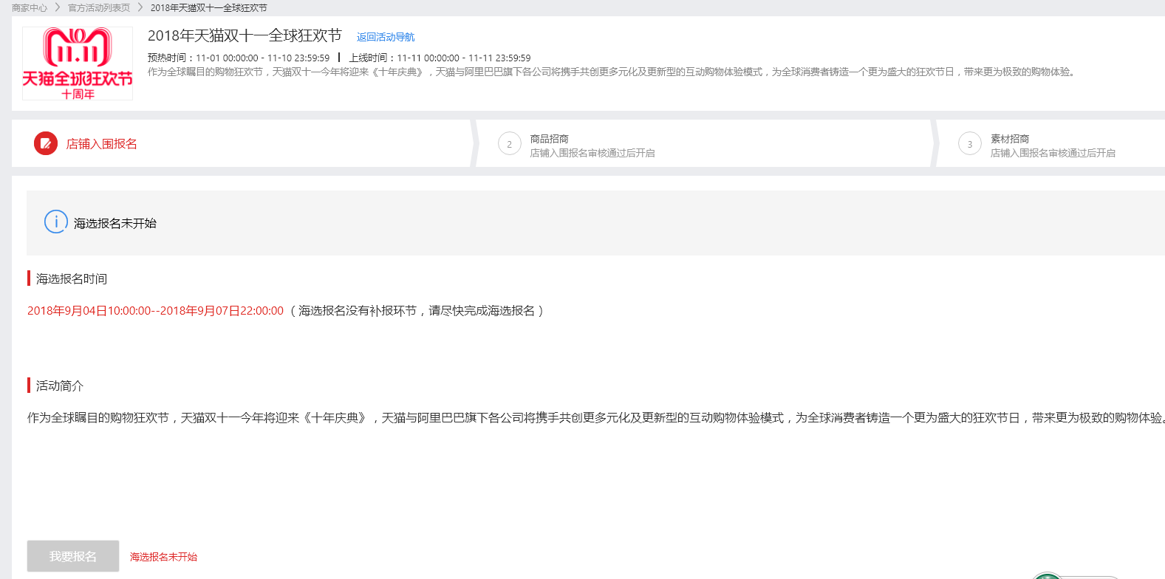Click the 海选报名时间 section heading

[x=72, y=278]
